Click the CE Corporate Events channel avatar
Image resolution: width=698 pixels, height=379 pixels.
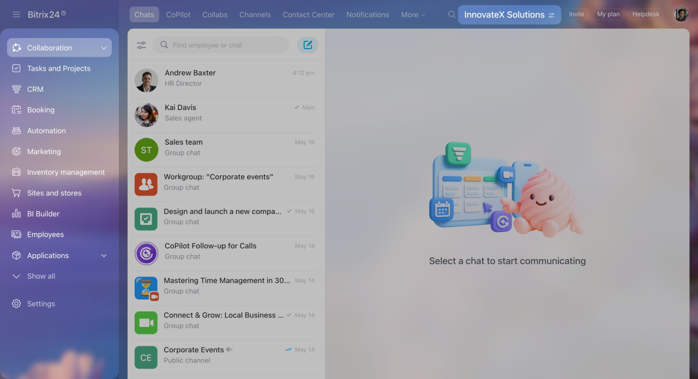point(146,357)
